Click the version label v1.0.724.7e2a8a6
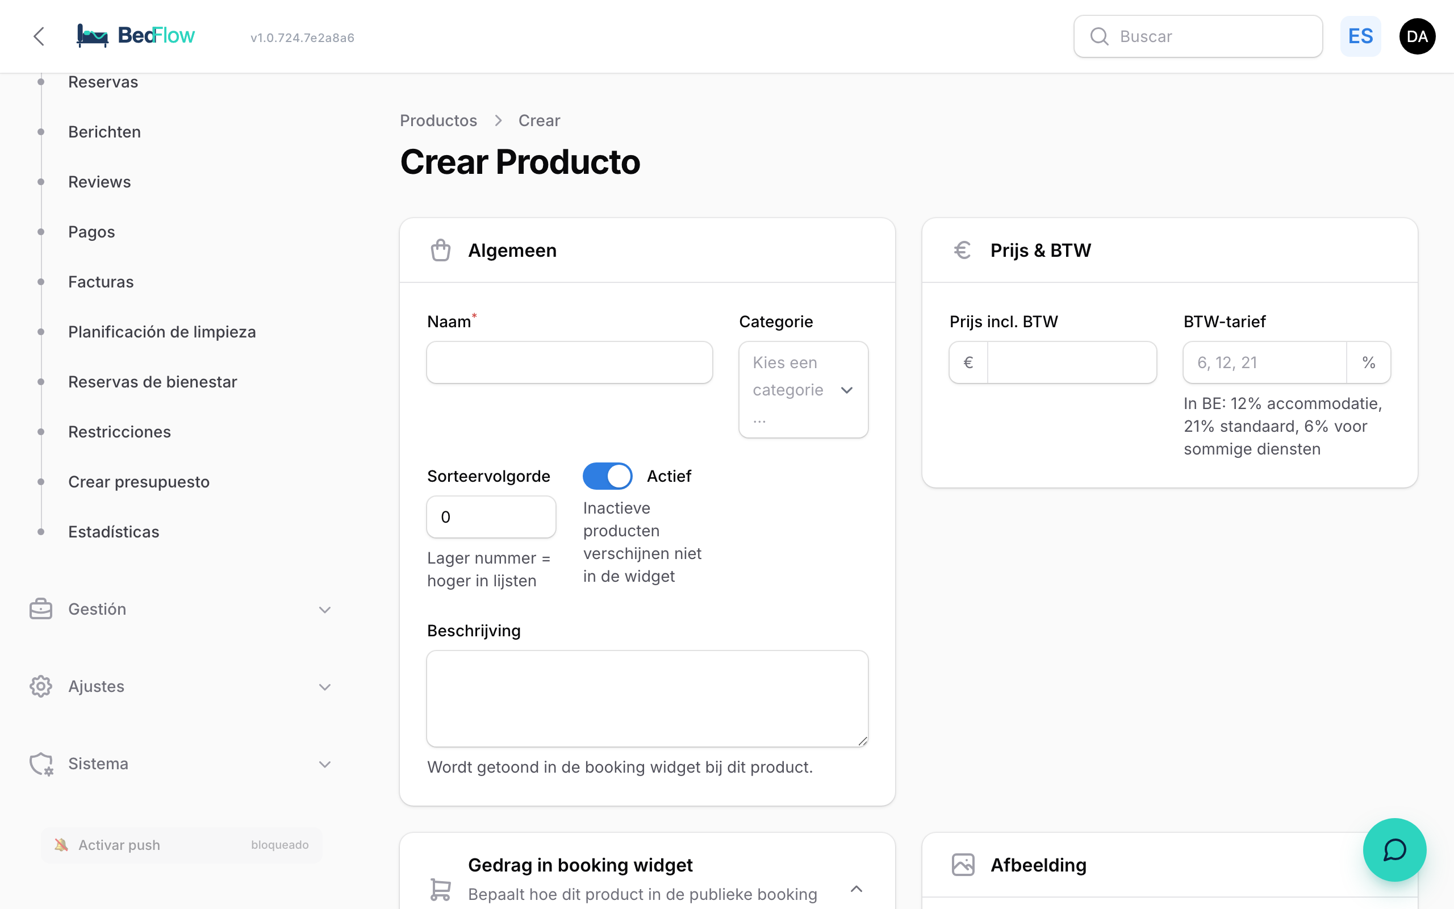This screenshot has height=909, width=1454. coord(302,37)
